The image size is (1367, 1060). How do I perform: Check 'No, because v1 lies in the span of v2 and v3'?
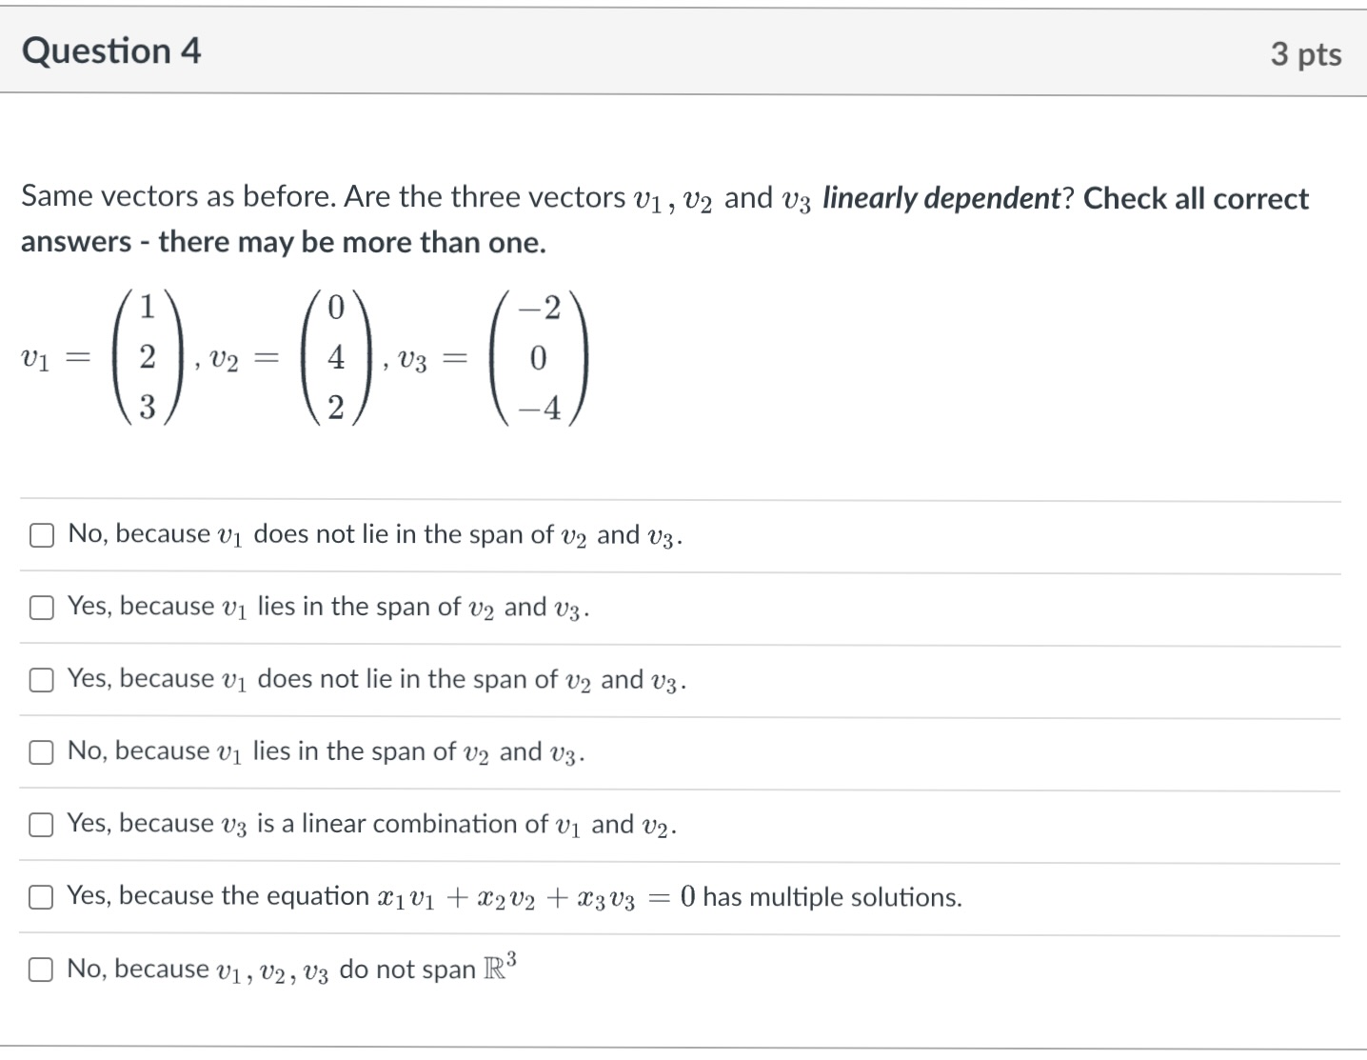[41, 752]
